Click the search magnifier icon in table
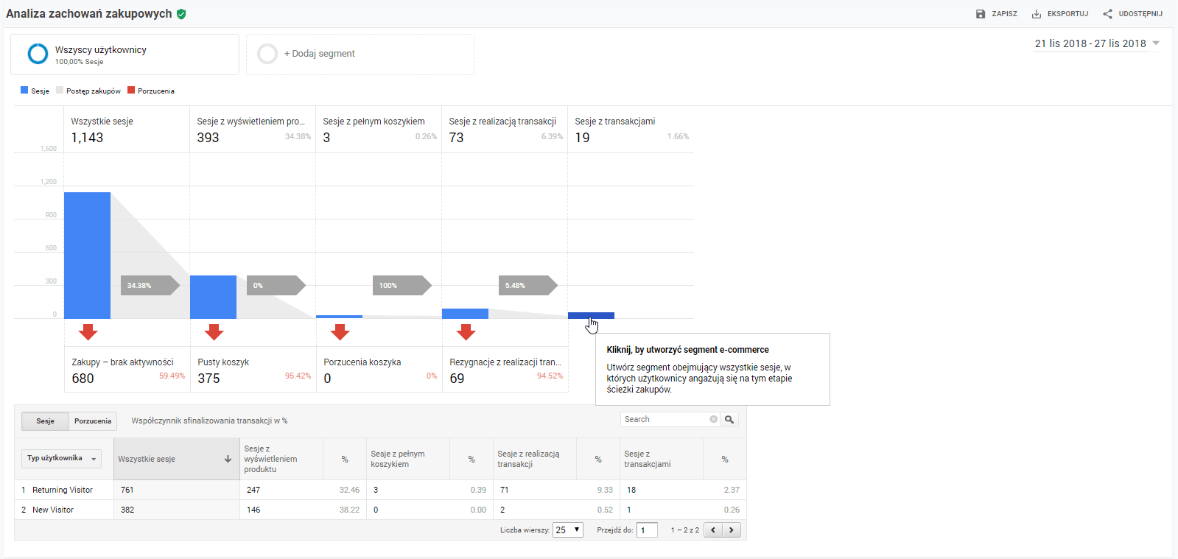 729,420
